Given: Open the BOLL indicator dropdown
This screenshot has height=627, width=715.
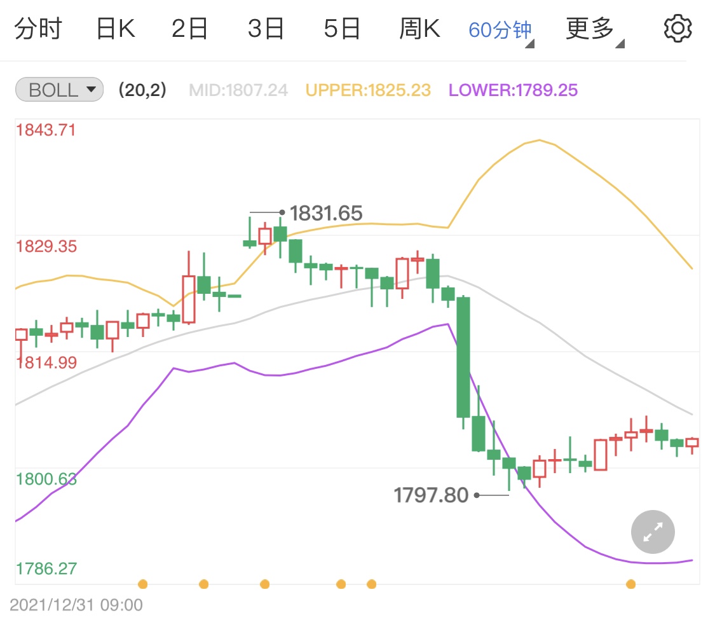Looking at the screenshot, I should (59, 90).
